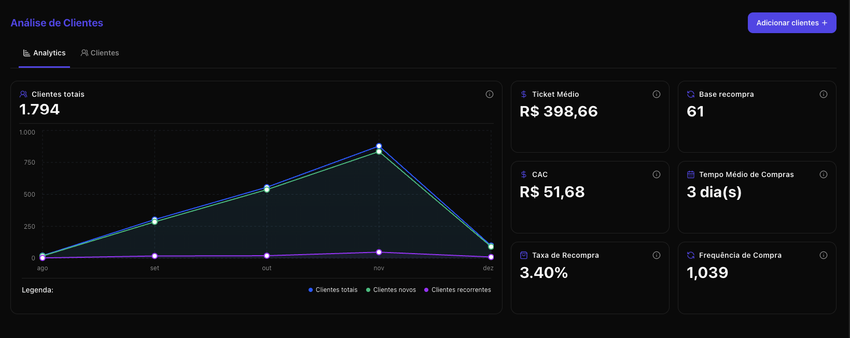850x338 pixels.
Task: Click the chart icon next to Analytics tab
Action: [26, 52]
